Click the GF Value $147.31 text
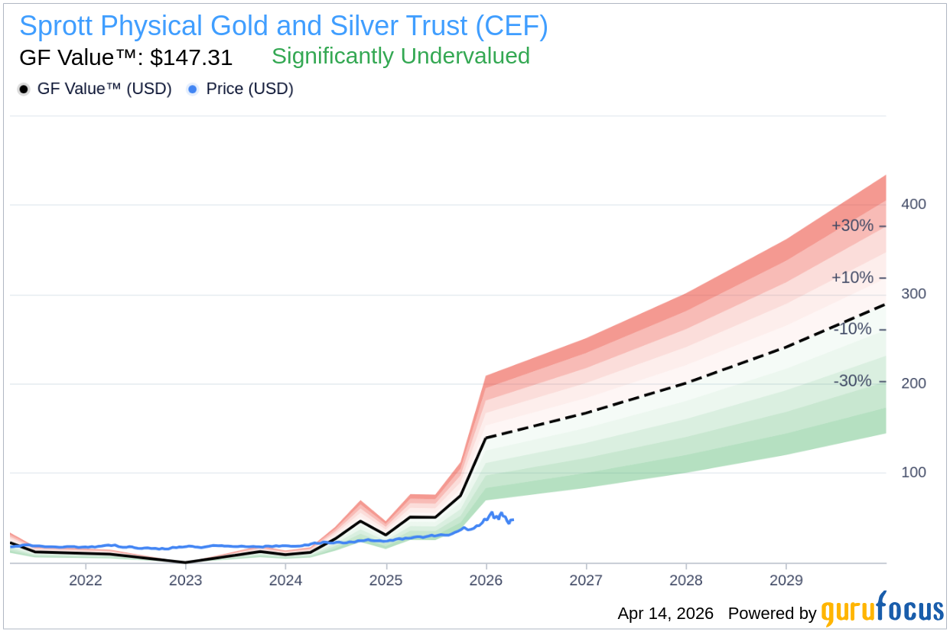 point(125,57)
